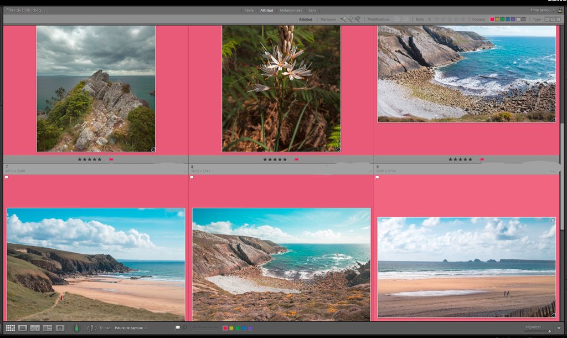Filter by rejected photos in Marqueur
This screenshot has height=338, width=567.
point(358,19)
